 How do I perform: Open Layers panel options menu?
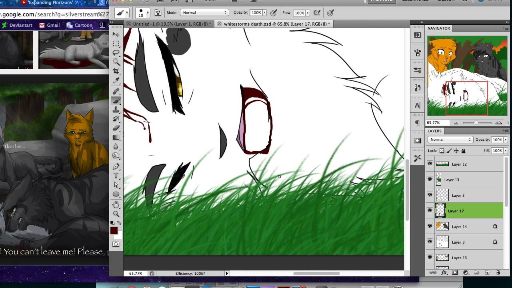[x=506, y=131]
